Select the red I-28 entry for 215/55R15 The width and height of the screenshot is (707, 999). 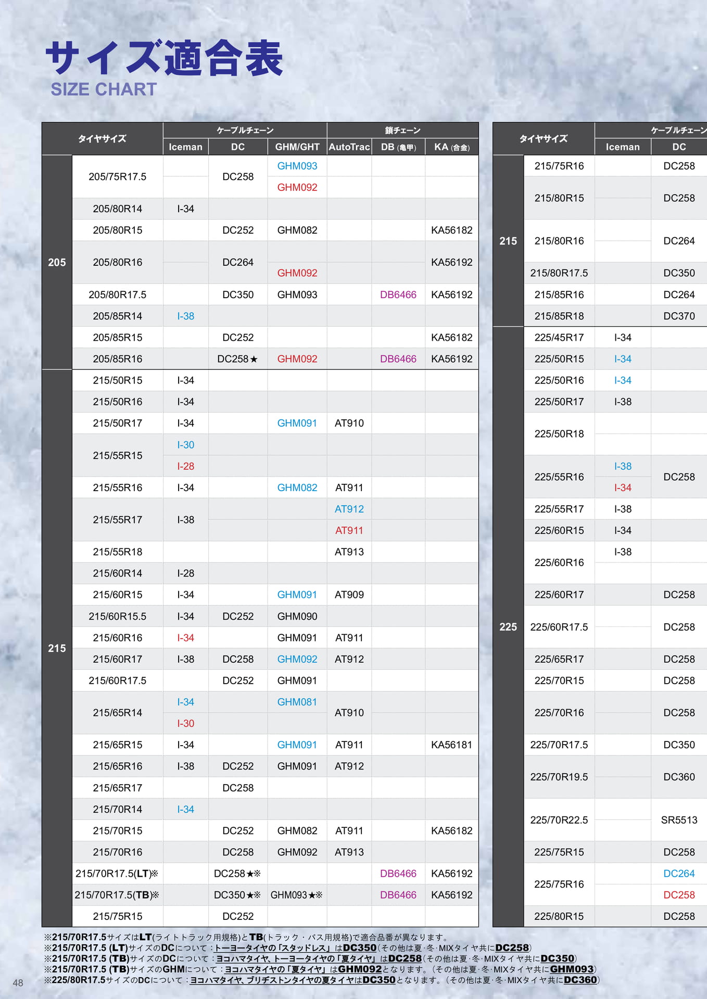click(185, 466)
